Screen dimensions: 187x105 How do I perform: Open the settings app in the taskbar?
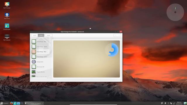(15, 103)
